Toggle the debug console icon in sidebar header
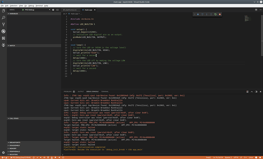The height and width of the screenshot is (159, 263). pyautogui.click(x=58, y=10)
